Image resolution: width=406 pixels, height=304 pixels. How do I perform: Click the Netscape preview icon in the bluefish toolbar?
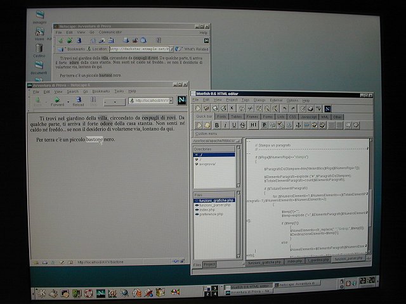point(327,109)
